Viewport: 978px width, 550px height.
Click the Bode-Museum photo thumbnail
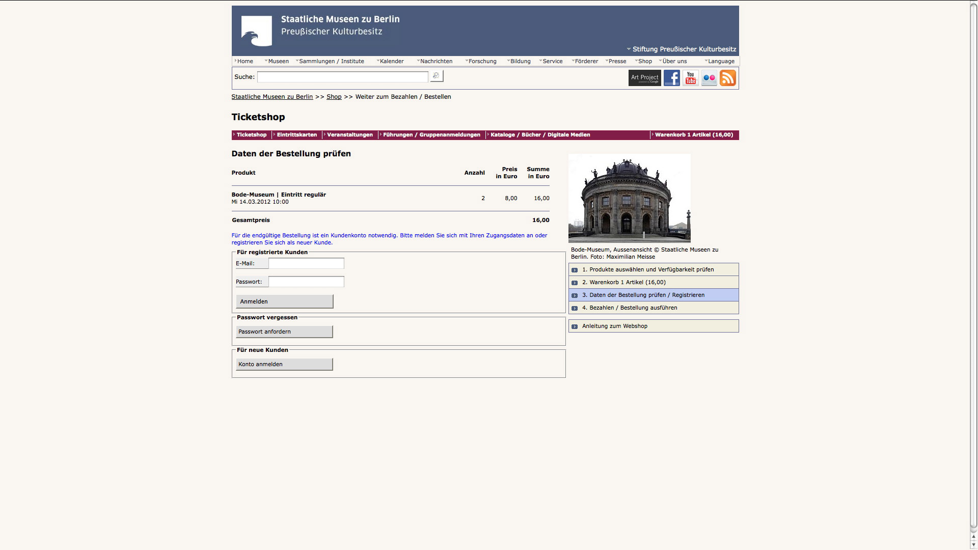[x=629, y=198]
